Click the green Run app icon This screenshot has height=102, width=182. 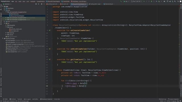(x=144, y=1)
